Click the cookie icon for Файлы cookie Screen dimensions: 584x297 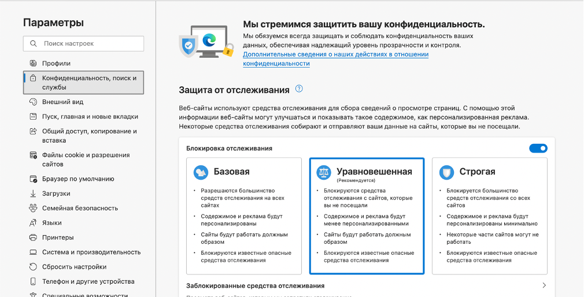tap(33, 155)
